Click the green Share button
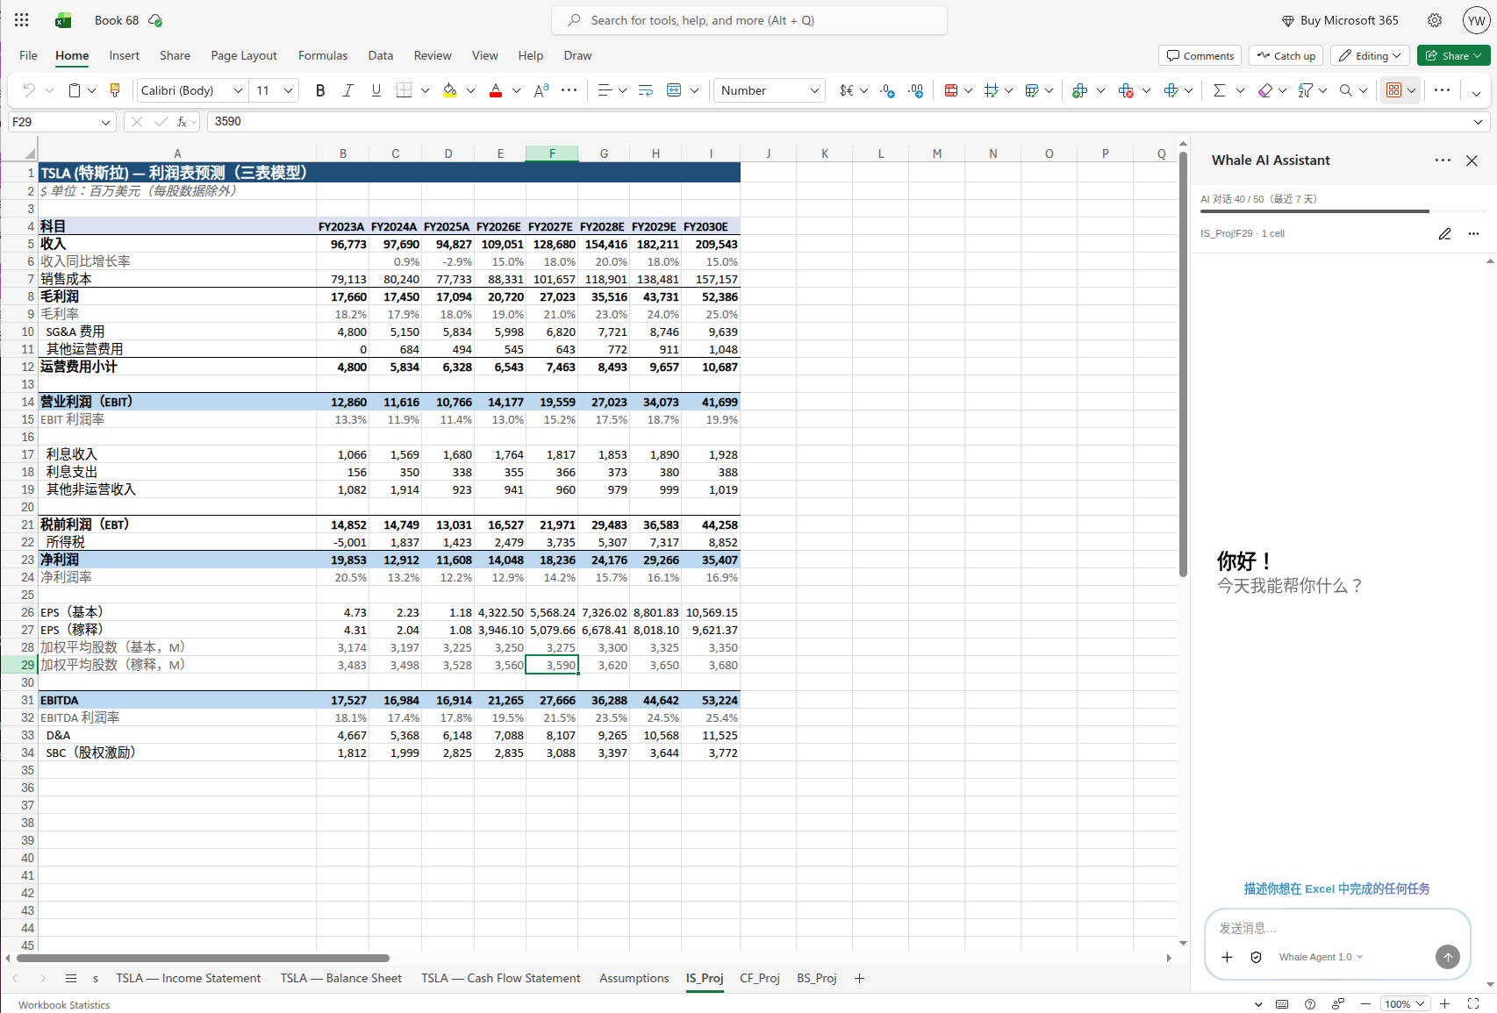Image resolution: width=1497 pixels, height=1013 pixels. click(x=1453, y=55)
